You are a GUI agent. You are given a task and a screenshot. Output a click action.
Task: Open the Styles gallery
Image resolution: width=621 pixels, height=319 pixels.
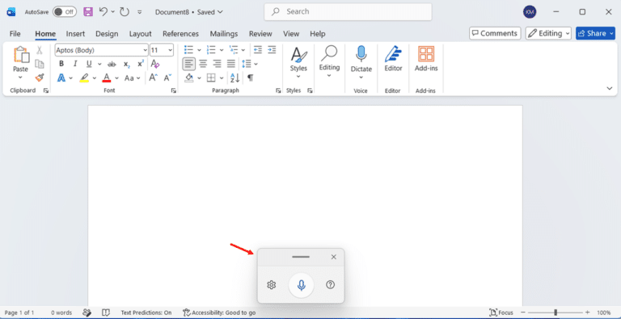click(x=298, y=62)
